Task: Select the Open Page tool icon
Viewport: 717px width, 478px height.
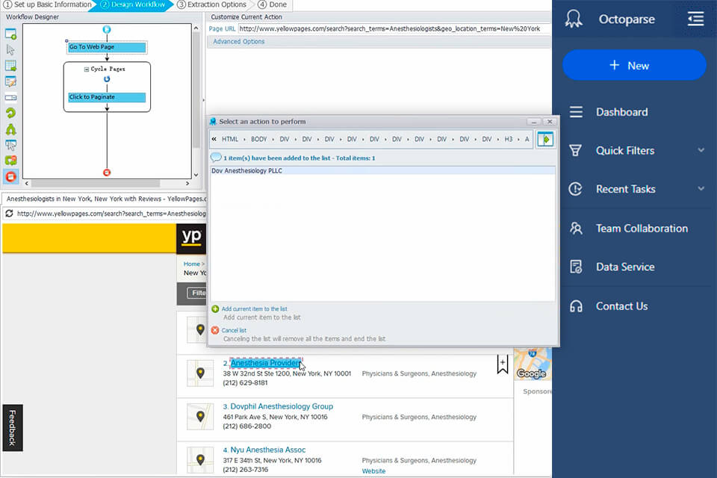Action: (10, 34)
